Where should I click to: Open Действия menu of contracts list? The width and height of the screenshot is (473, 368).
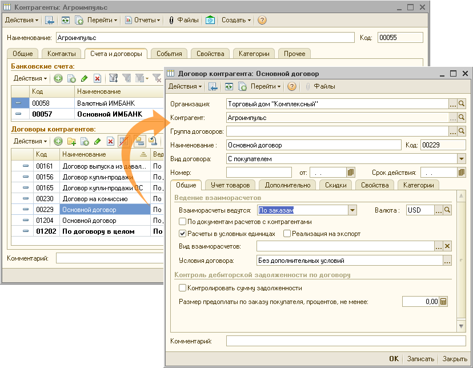pyautogui.click(x=30, y=141)
